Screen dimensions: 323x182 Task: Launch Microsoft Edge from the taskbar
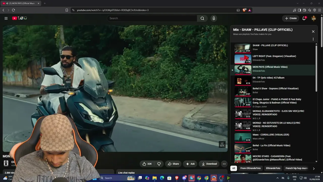pyautogui.click(x=162, y=178)
